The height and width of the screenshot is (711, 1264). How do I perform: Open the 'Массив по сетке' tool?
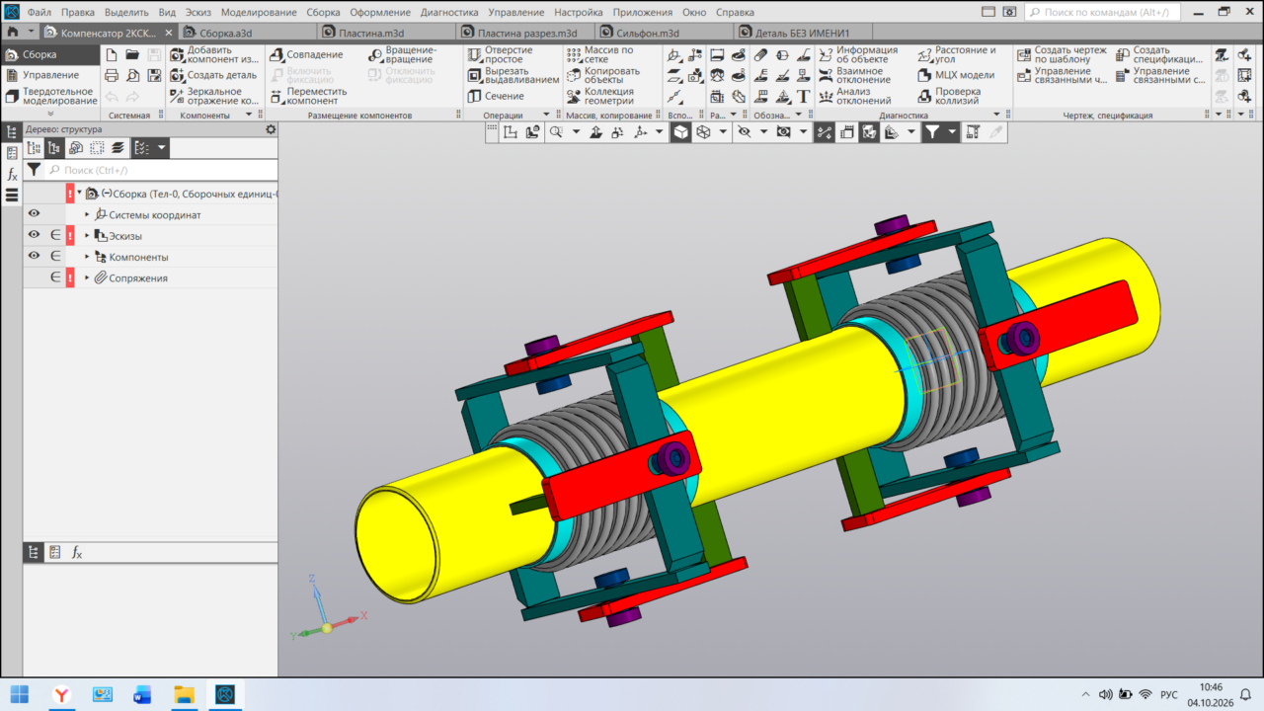pos(601,54)
